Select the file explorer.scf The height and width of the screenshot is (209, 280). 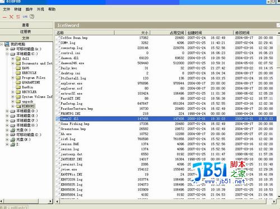pos(71,88)
